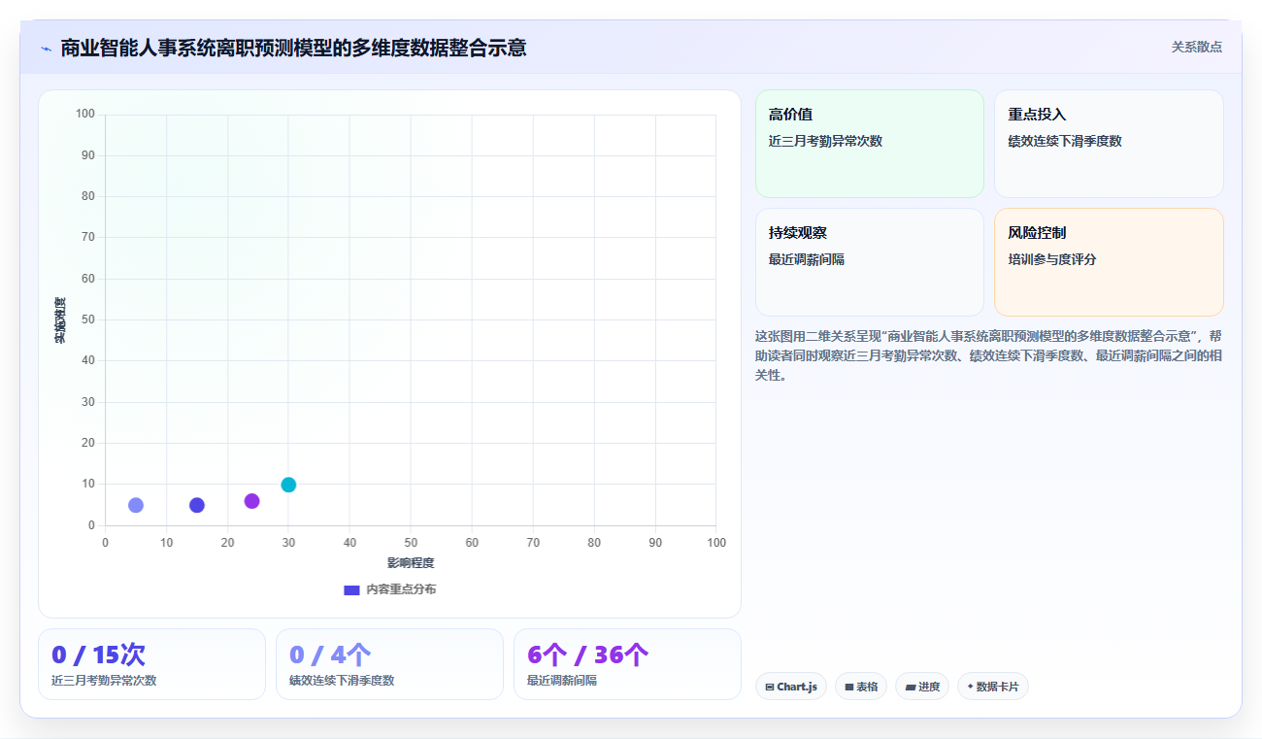Click the 关系散点 label in the header
1262x739 pixels.
[x=1197, y=47]
